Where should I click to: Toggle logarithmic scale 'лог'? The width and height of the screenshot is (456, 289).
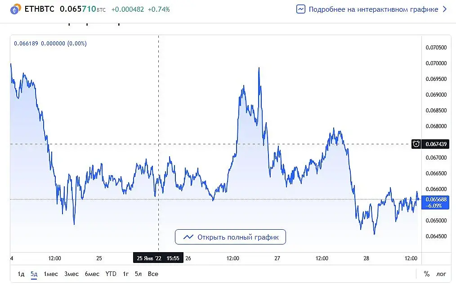click(x=441, y=274)
